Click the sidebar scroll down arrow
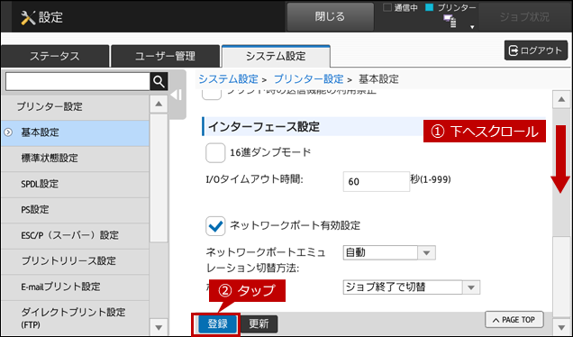This screenshot has height=337, width=573. tap(159, 327)
